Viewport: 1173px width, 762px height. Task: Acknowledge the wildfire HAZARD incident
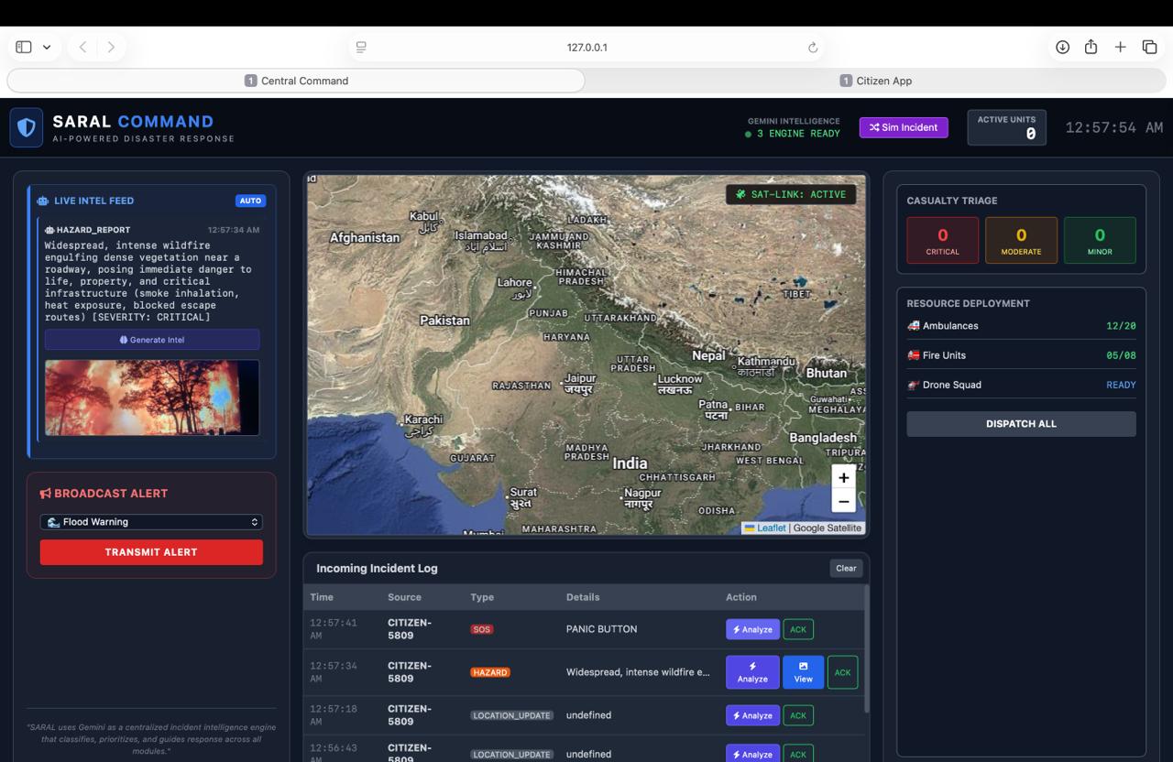pyautogui.click(x=842, y=672)
